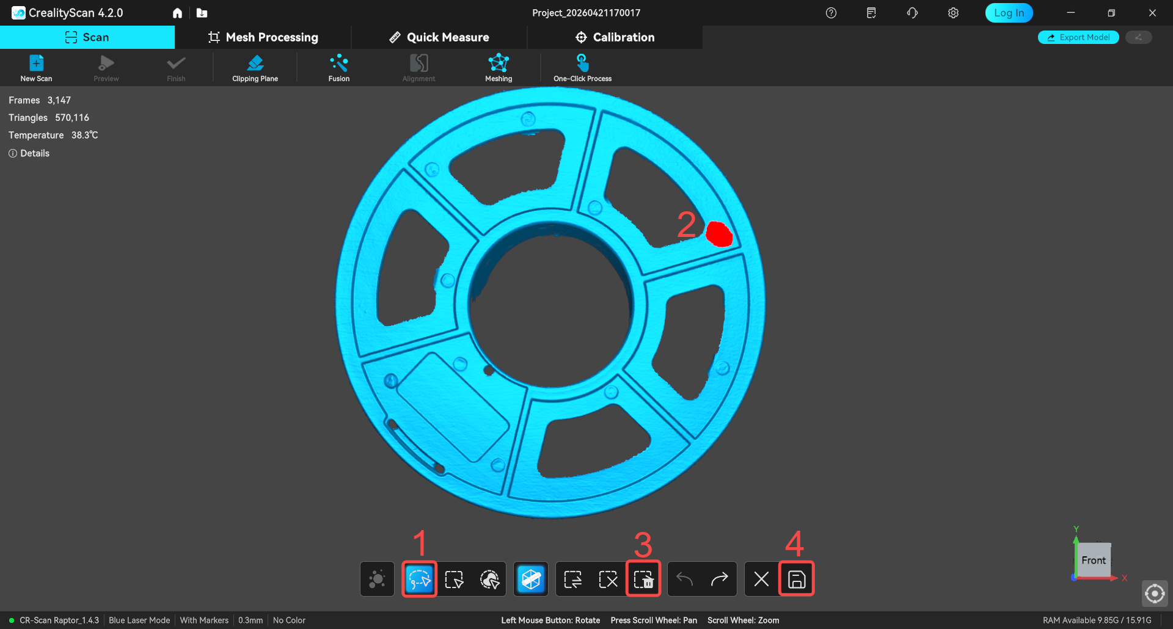
Task: Expand the Details scan info
Action: (x=29, y=153)
